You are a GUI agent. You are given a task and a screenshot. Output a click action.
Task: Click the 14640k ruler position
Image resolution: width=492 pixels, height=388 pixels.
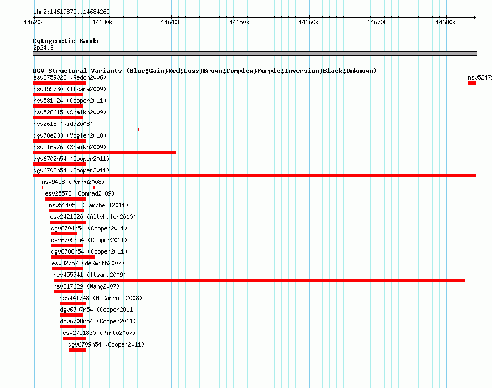(171, 22)
